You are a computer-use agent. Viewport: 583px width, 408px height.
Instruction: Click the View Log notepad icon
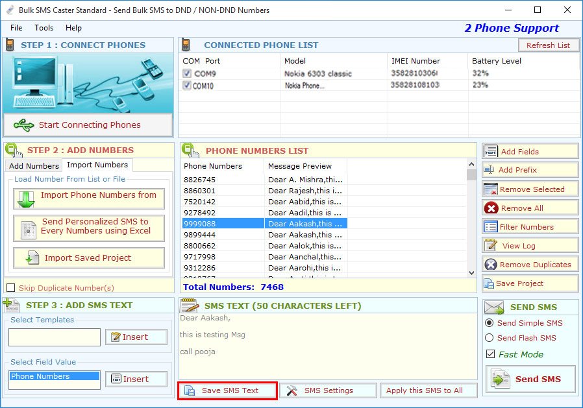pos(490,245)
